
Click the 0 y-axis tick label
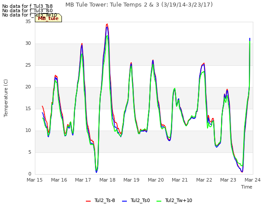[30, 174]
